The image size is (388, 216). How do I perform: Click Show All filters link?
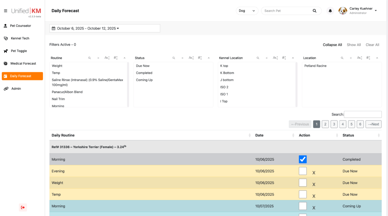point(354,45)
